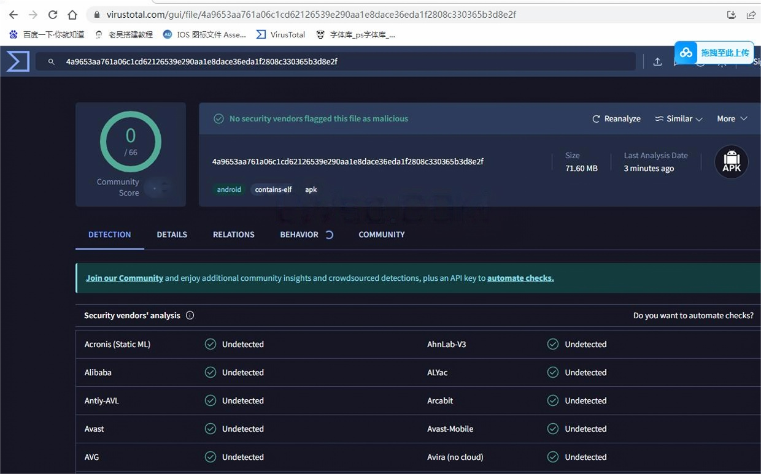
Task: Click the ALYac Undetected check icon
Action: [x=553, y=372]
